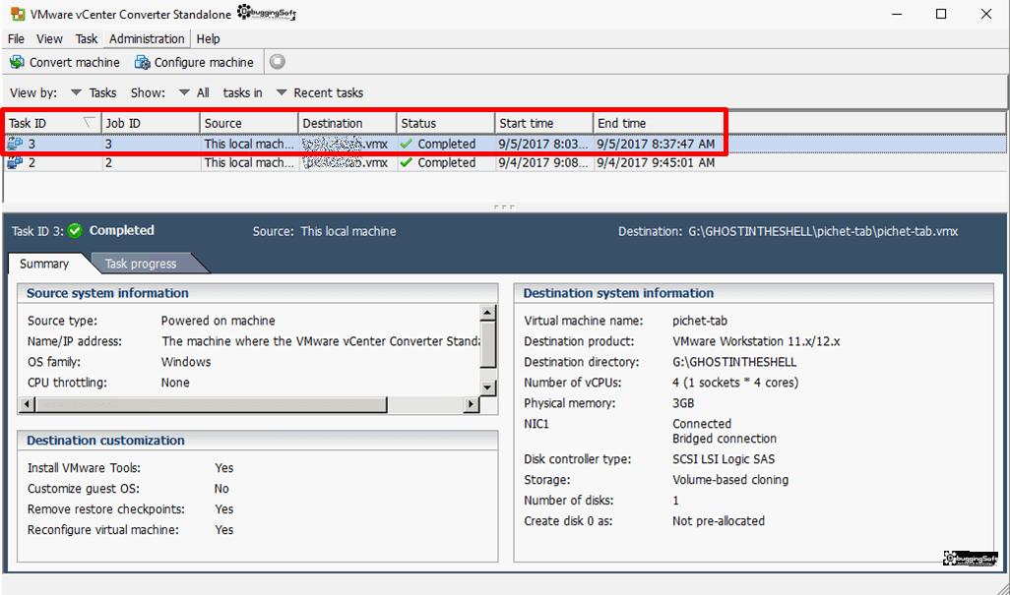Click the Configure machine toolbar icon

click(x=142, y=62)
